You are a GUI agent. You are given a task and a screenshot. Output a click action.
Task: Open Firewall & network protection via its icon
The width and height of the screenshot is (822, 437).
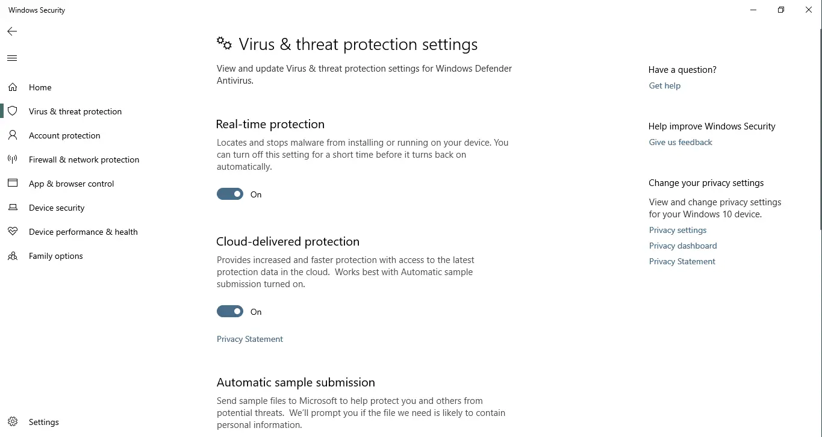click(x=13, y=159)
